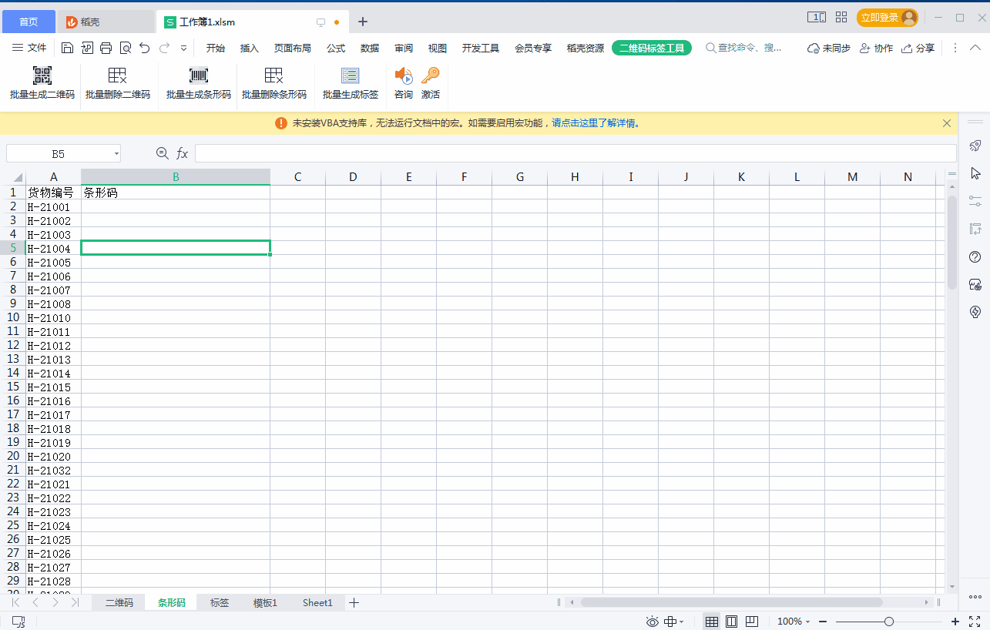Click the eye protection mode icon
The height and width of the screenshot is (630, 990).
coord(653,622)
